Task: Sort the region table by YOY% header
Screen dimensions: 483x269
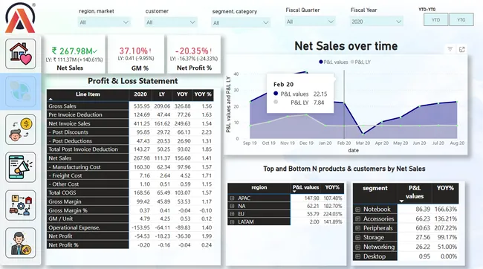Action: point(332,187)
